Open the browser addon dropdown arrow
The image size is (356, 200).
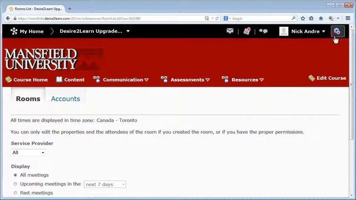point(338,18)
